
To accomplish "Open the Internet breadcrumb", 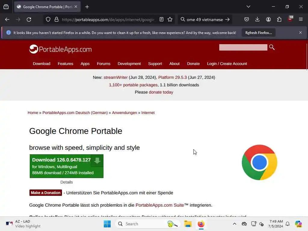I will pyautogui.click(x=148, y=112).
